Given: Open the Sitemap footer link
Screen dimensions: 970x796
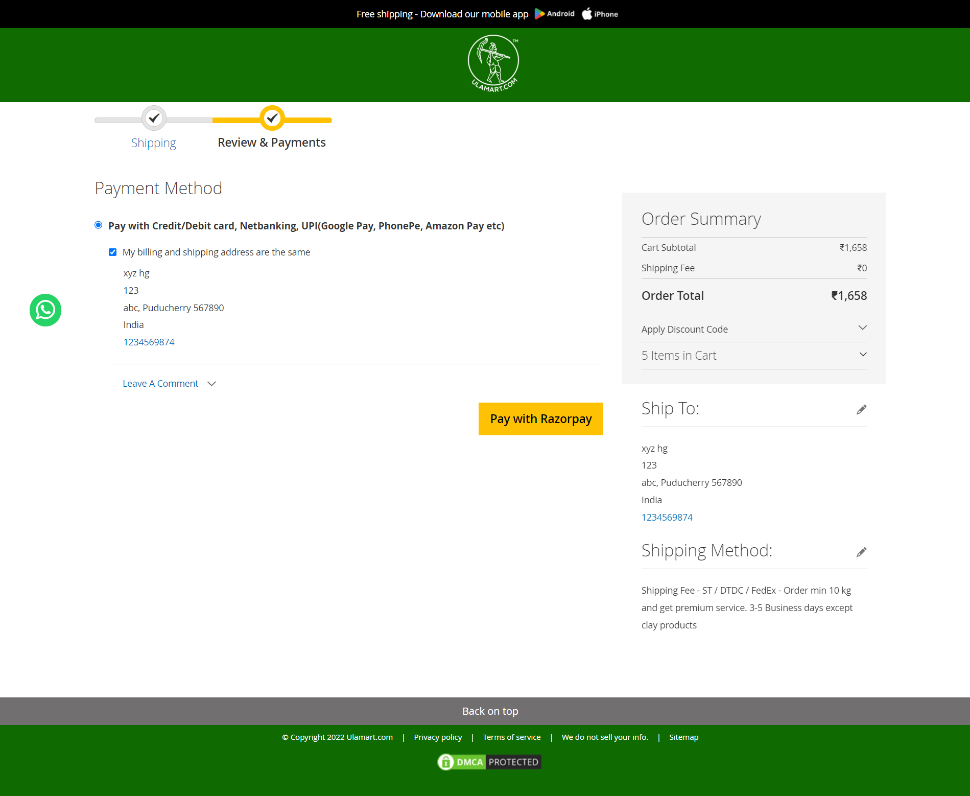Looking at the screenshot, I should [x=683, y=737].
